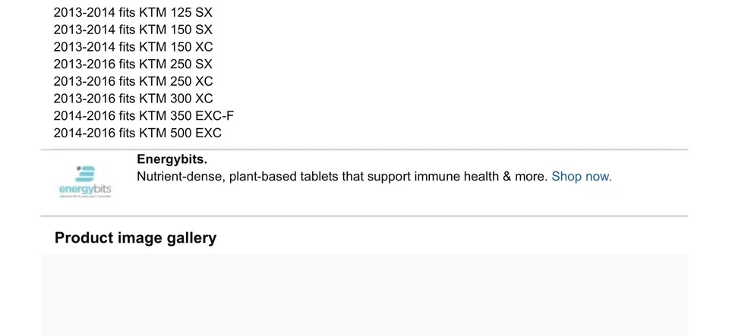Select the 'KTM 125 SX' fitment line
Viewport: 729px width, 336px height.
pos(133,12)
